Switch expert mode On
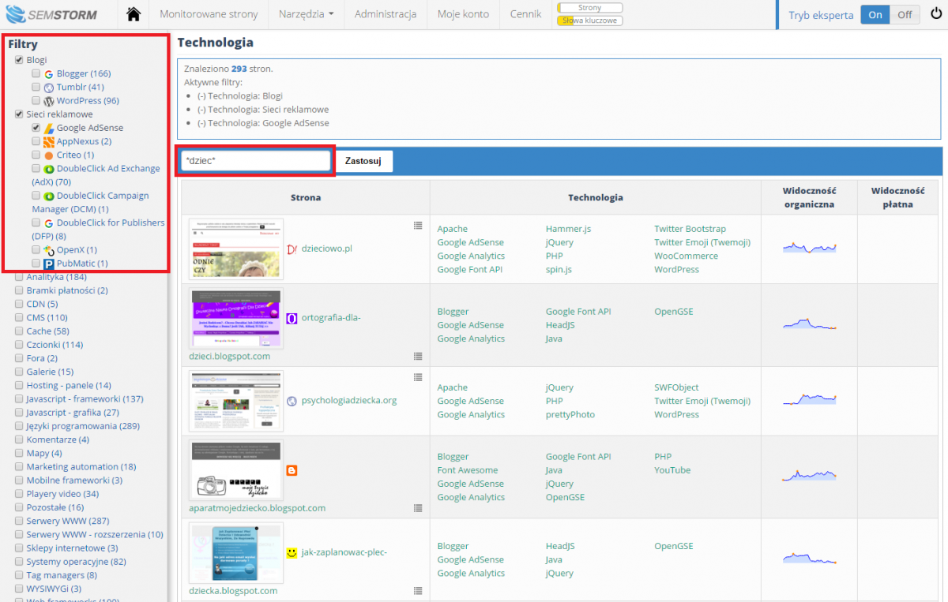 click(875, 14)
